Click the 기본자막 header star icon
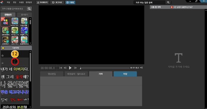The height and width of the screenshot is (109, 207). pos(3,48)
